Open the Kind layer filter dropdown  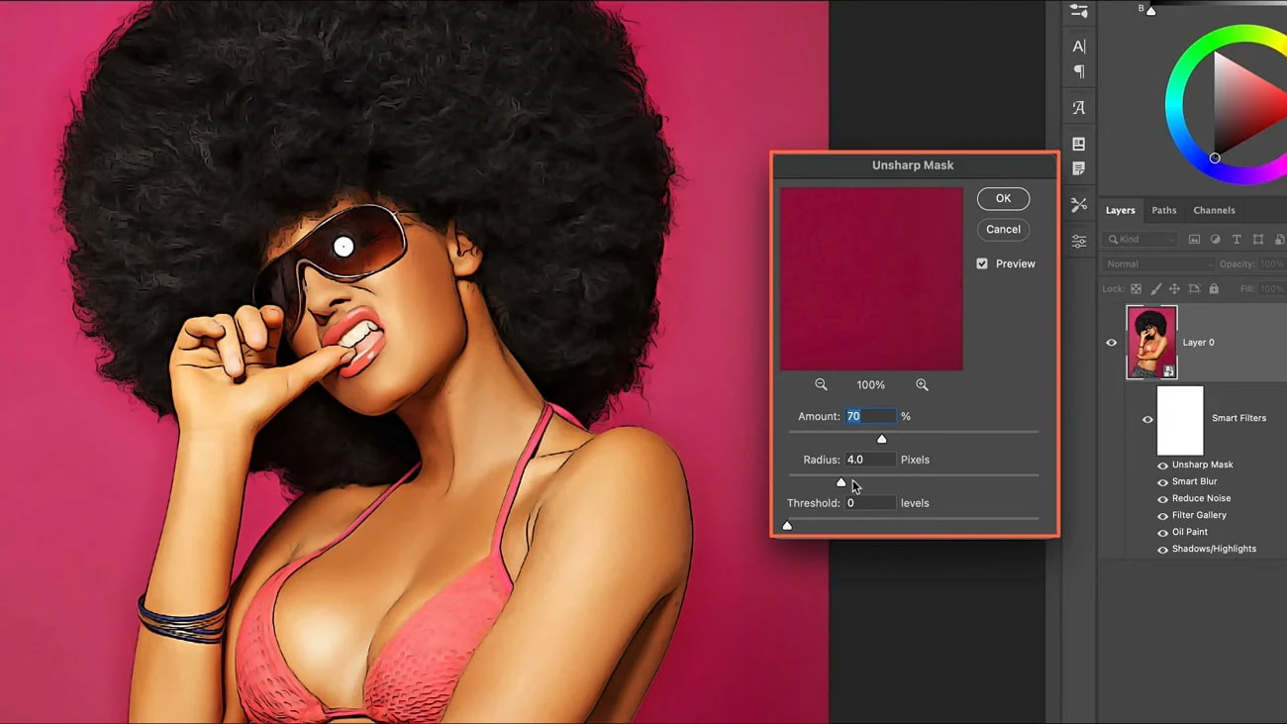(1141, 239)
